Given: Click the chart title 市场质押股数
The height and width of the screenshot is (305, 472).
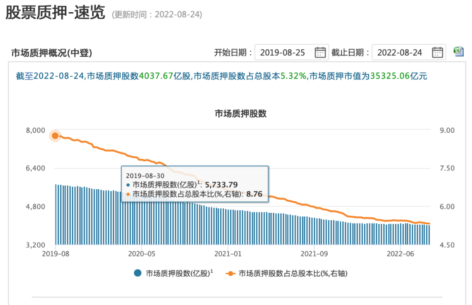Looking at the screenshot, I should (x=240, y=114).
